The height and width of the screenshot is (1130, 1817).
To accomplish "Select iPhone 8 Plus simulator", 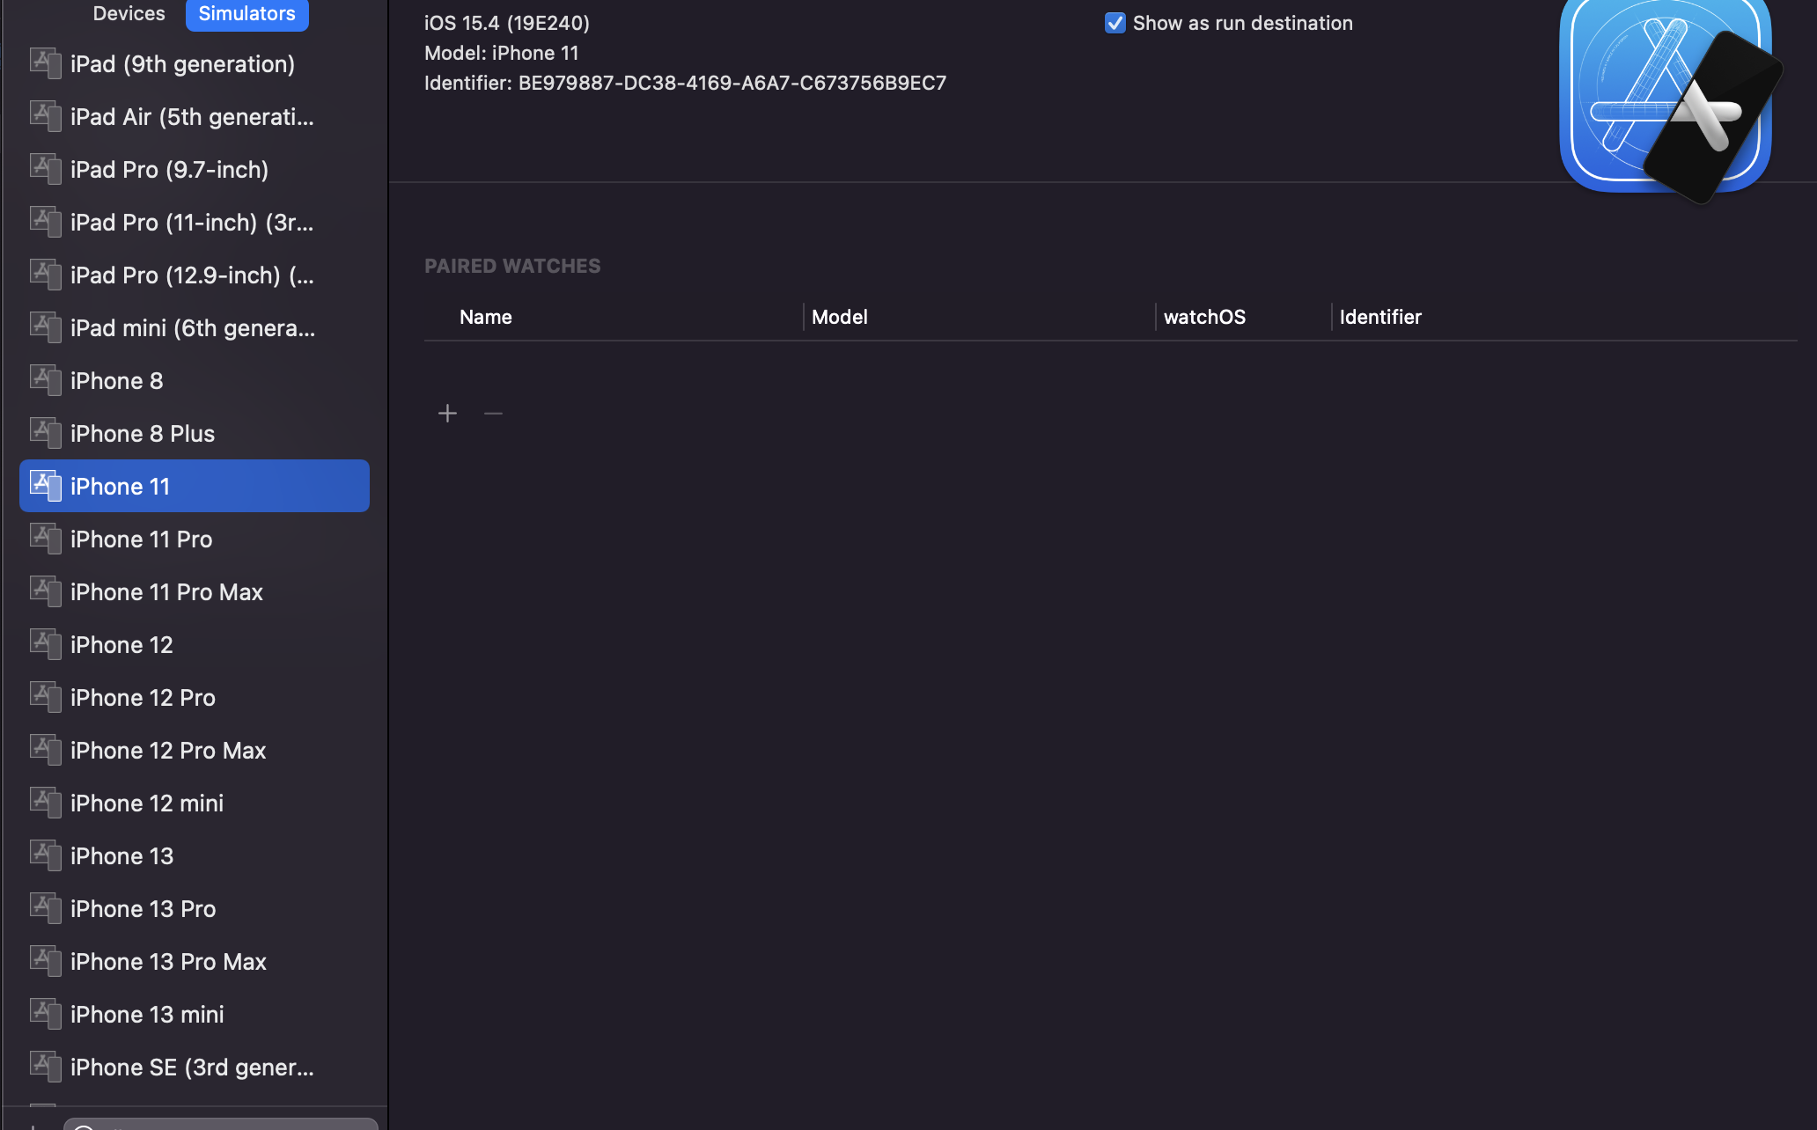I will click(x=195, y=434).
